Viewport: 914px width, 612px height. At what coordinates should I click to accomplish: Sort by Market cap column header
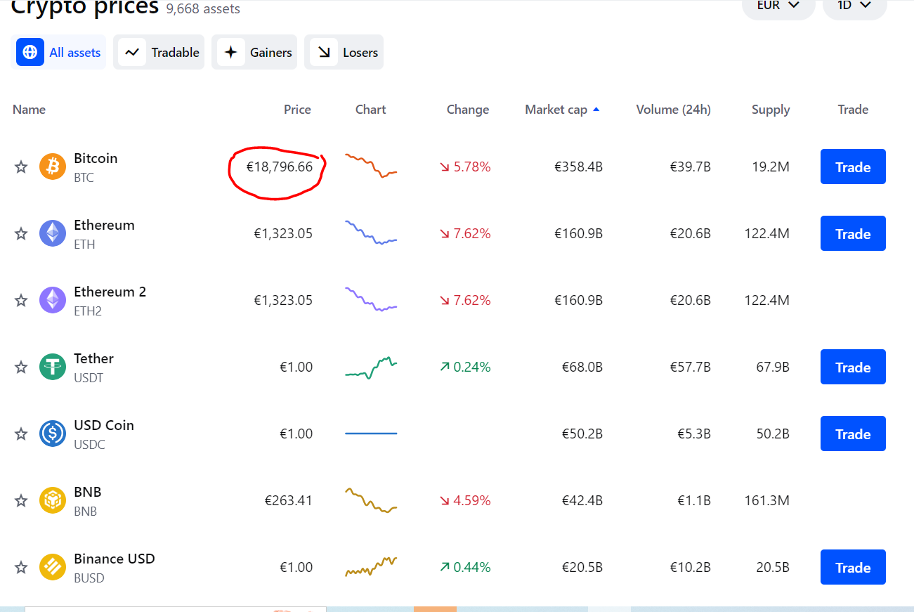(x=556, y=110)
